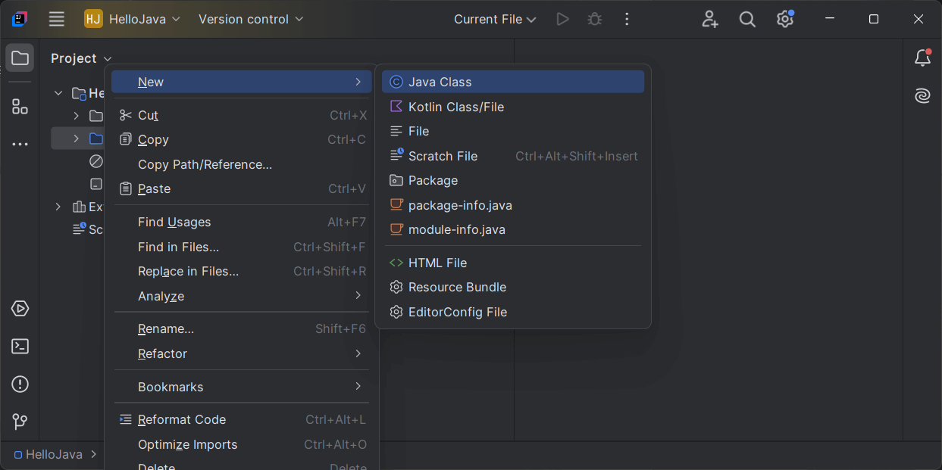Click the Cut scissors icon

pos(126,115)
